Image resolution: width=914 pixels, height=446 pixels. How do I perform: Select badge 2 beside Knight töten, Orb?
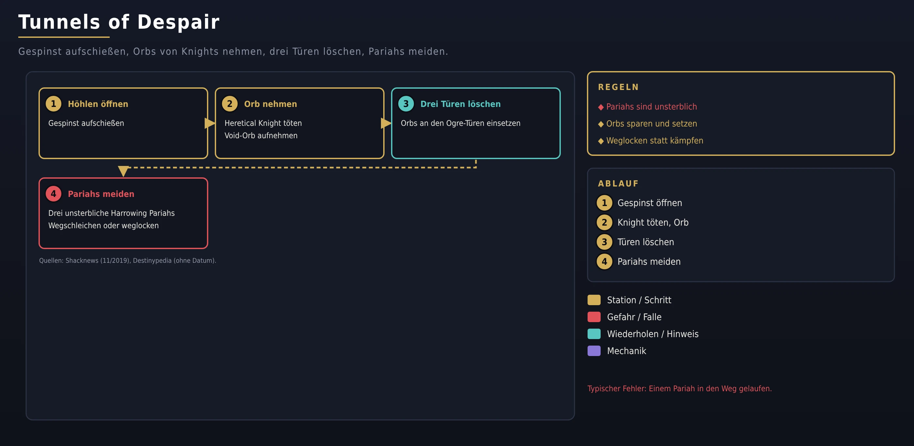coord(604,222)
